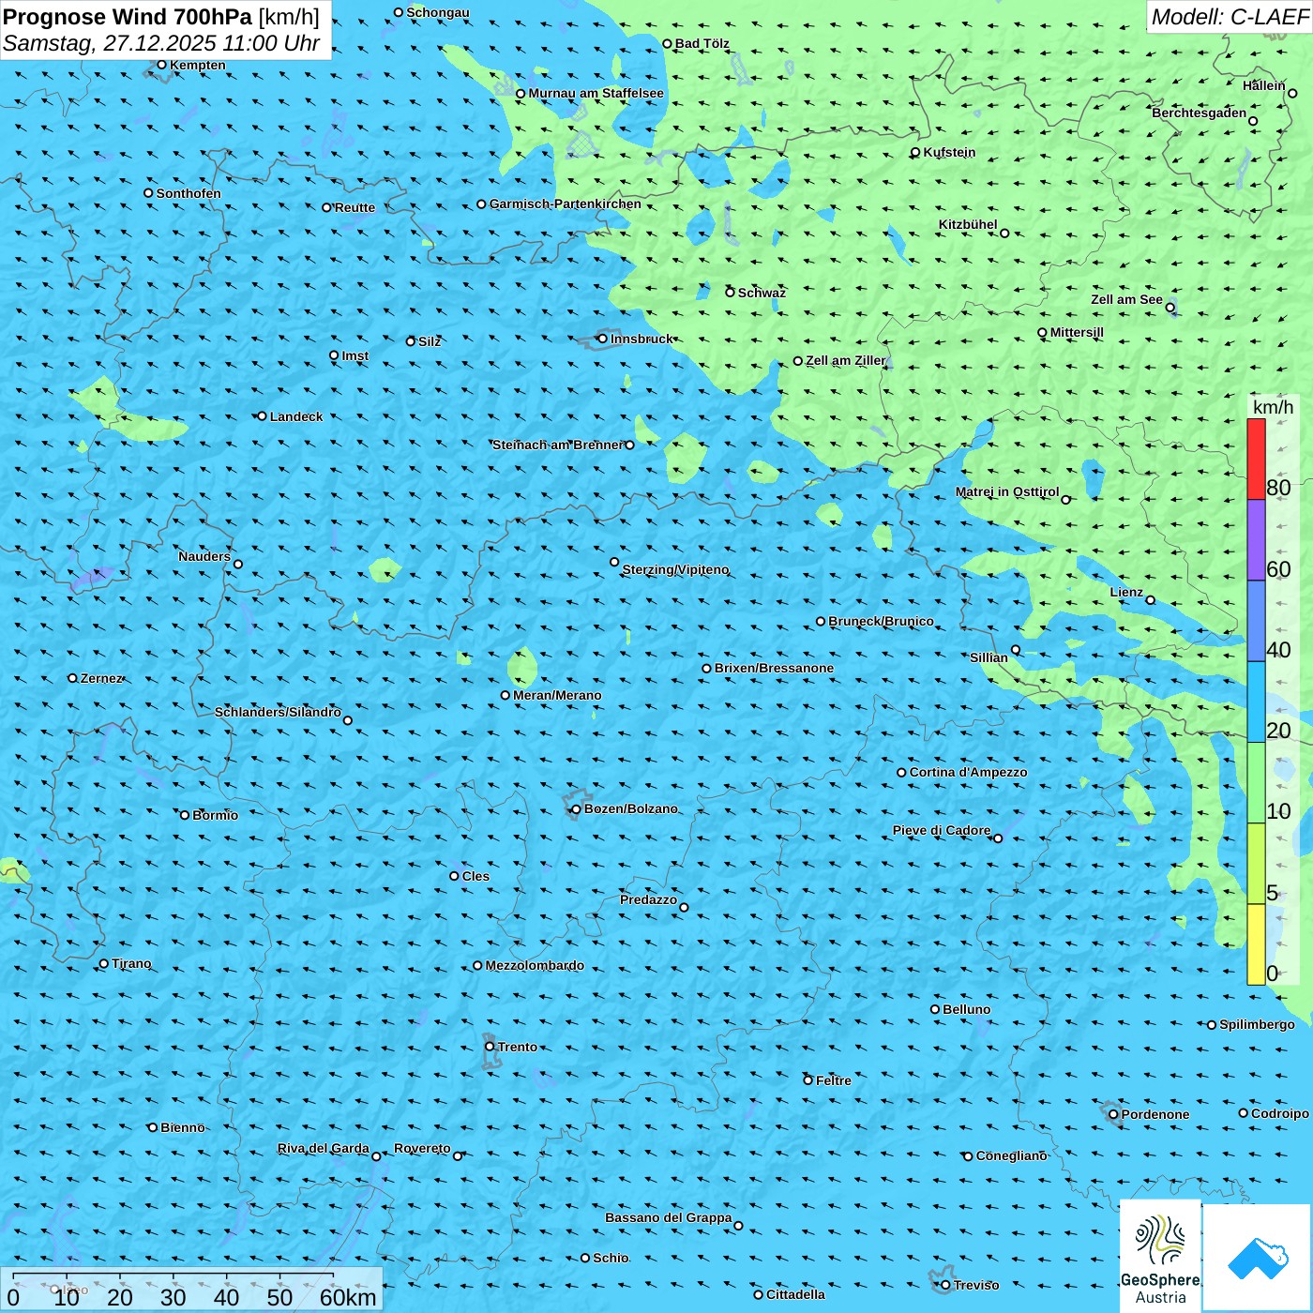Click the 'Bassano del Grappa' label
This screenshot has width=1313, height=1313.
point(669,1217)
